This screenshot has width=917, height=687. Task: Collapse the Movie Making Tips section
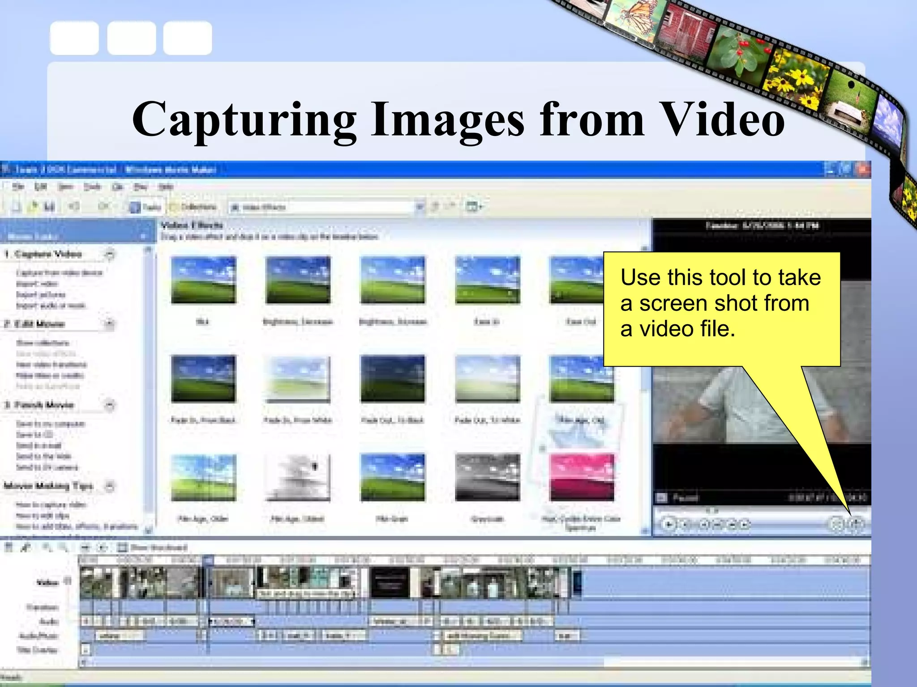click(110, 486)
